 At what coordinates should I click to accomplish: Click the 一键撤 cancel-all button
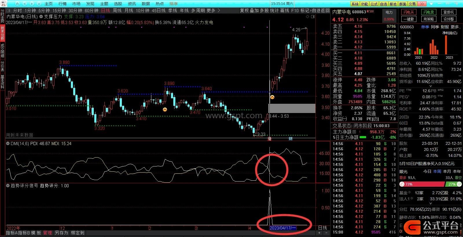coord(408,19)
